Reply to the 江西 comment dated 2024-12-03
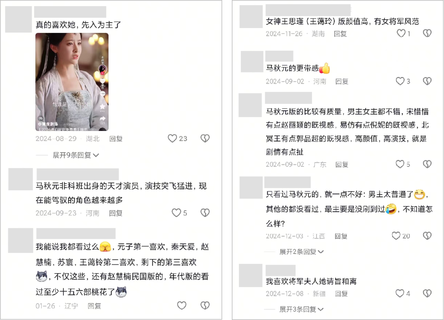This screenshot has width=444, height=320. 341,236
